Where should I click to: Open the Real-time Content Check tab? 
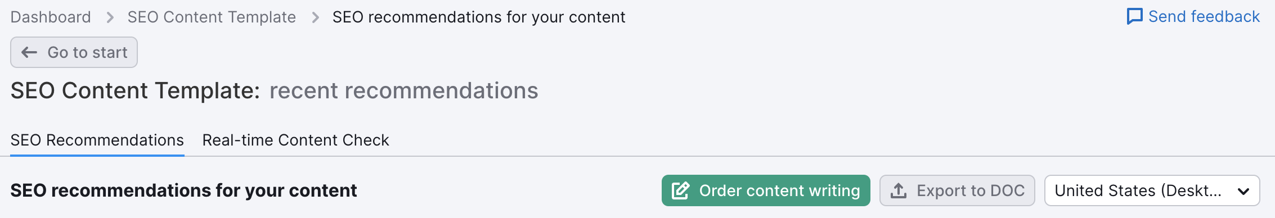296,140
